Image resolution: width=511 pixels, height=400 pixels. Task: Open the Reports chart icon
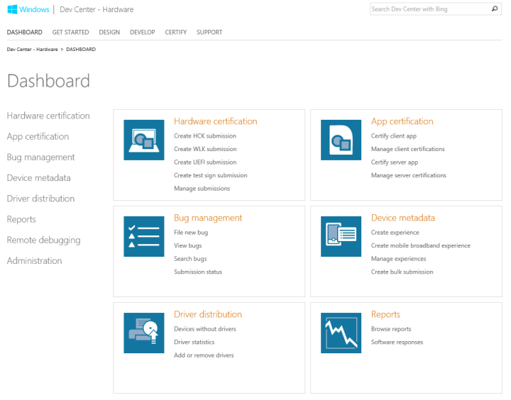pos(341,333)
